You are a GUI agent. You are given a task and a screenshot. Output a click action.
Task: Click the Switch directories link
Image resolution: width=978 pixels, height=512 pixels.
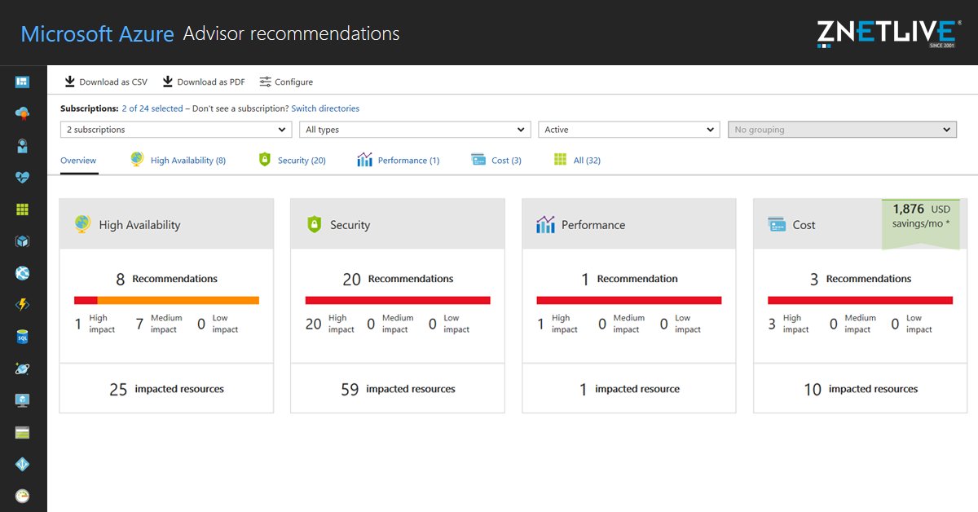pos(325,108)
